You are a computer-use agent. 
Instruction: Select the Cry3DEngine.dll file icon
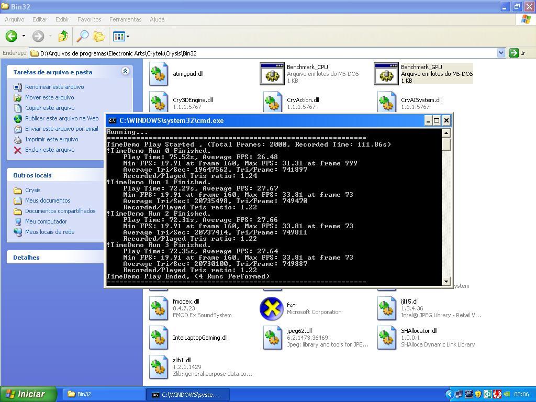(159, 102)
